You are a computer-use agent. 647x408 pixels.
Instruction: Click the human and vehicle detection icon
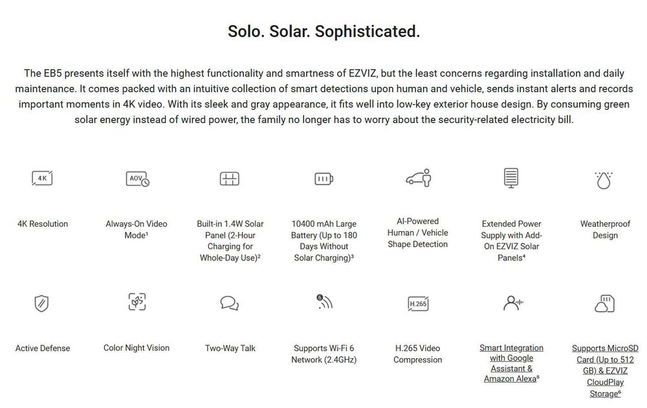[418, 177]
